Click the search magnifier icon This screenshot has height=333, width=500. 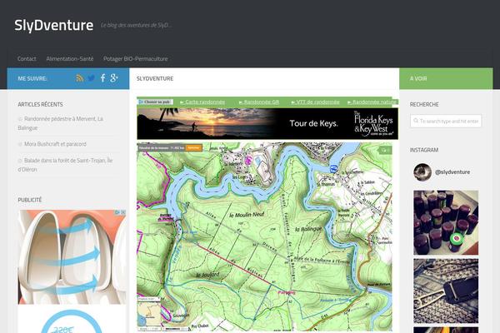click(416, 121)
